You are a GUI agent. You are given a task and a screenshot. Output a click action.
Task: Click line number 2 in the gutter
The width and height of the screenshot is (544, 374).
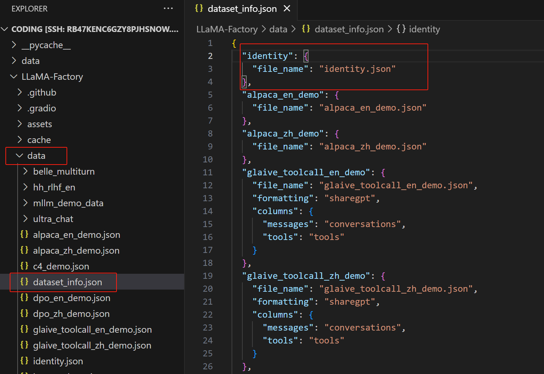click(210, 56)
